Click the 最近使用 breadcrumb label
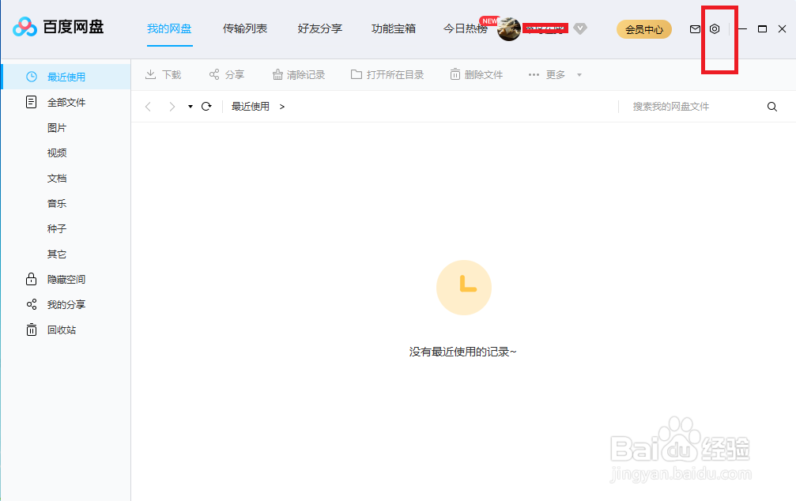The image size is (796, 501). pyautogui.click(x=251, y=107)
